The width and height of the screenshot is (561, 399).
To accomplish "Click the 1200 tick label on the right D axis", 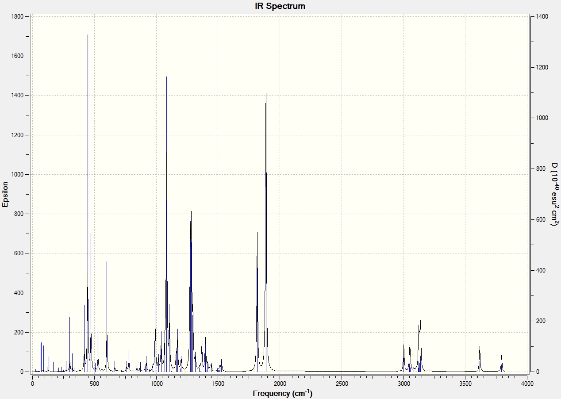I will tap(542, 67).
